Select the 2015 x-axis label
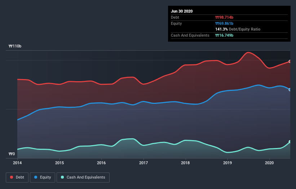Viewport: 296px width, 189px height. pos(59,163)
